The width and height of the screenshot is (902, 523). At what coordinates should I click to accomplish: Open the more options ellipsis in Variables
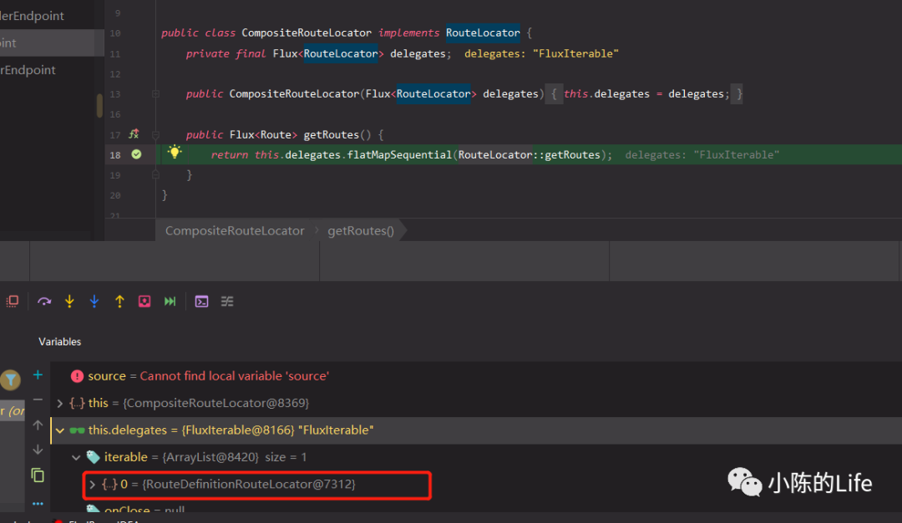click(x=38, y=504)
